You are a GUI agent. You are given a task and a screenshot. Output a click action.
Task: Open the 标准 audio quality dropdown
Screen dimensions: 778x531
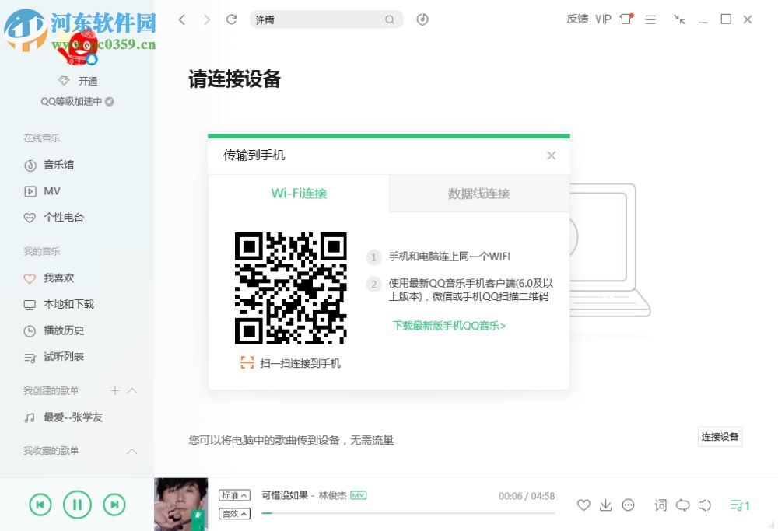pos(233,494)
